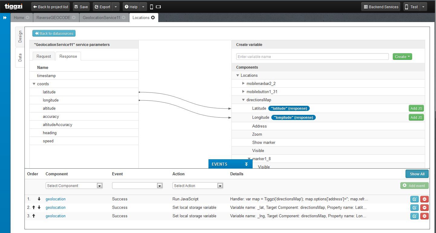Open the Export dropdown arrow
This screenshot has width=436, height=233.
point(116,7)
